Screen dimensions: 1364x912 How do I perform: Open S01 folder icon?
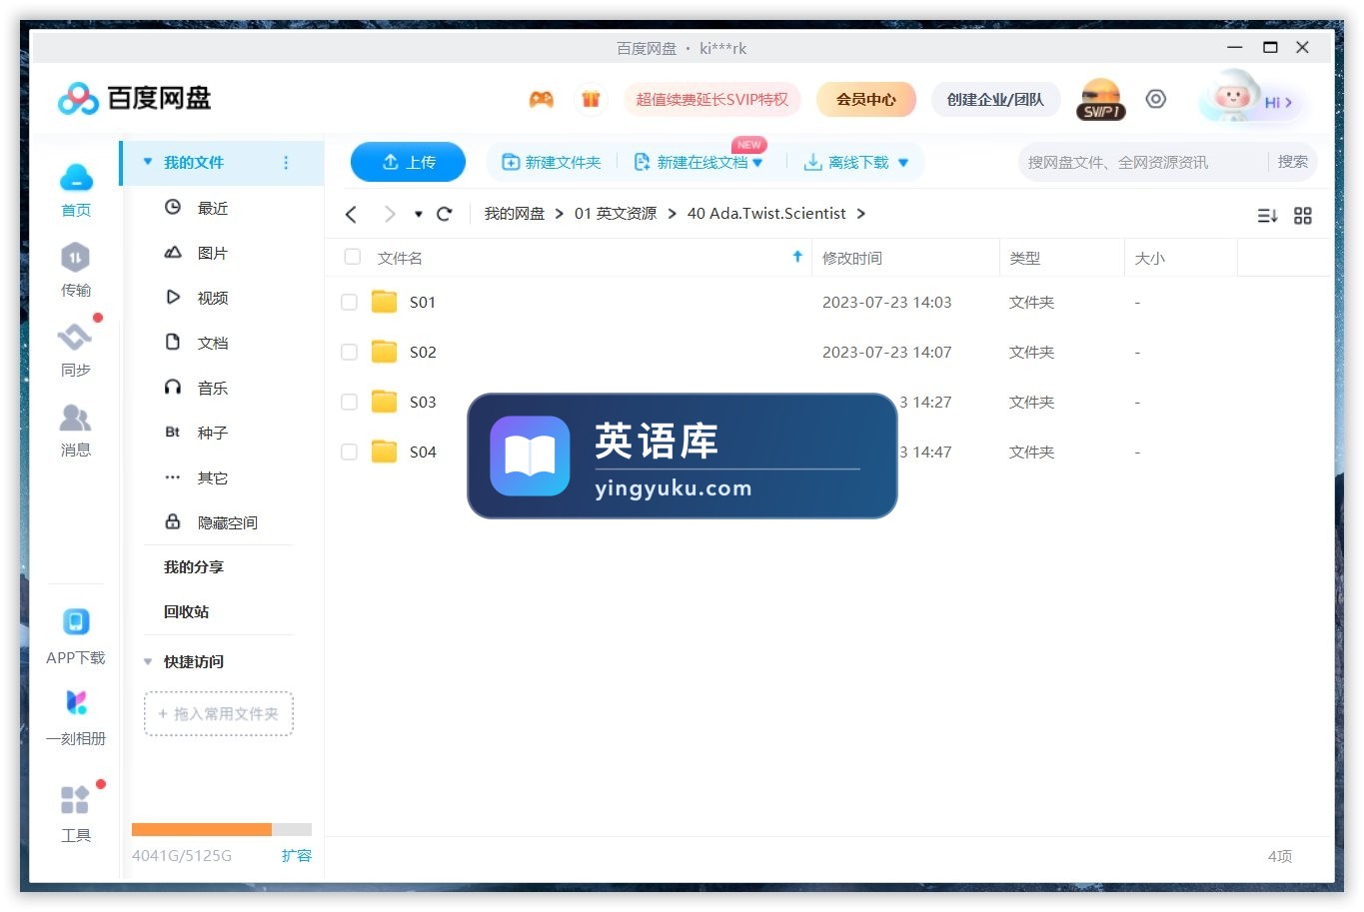(x=385, y=302)
